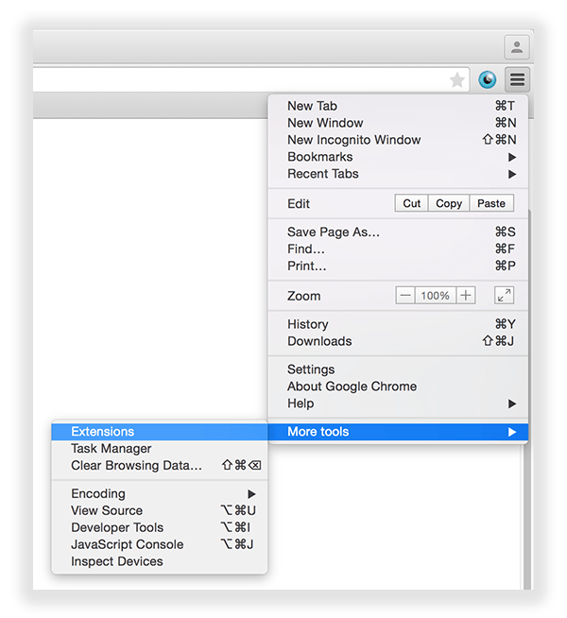Open Developer Tools
This screenshot has height=618, width=567.
click(x=160, y=527)
